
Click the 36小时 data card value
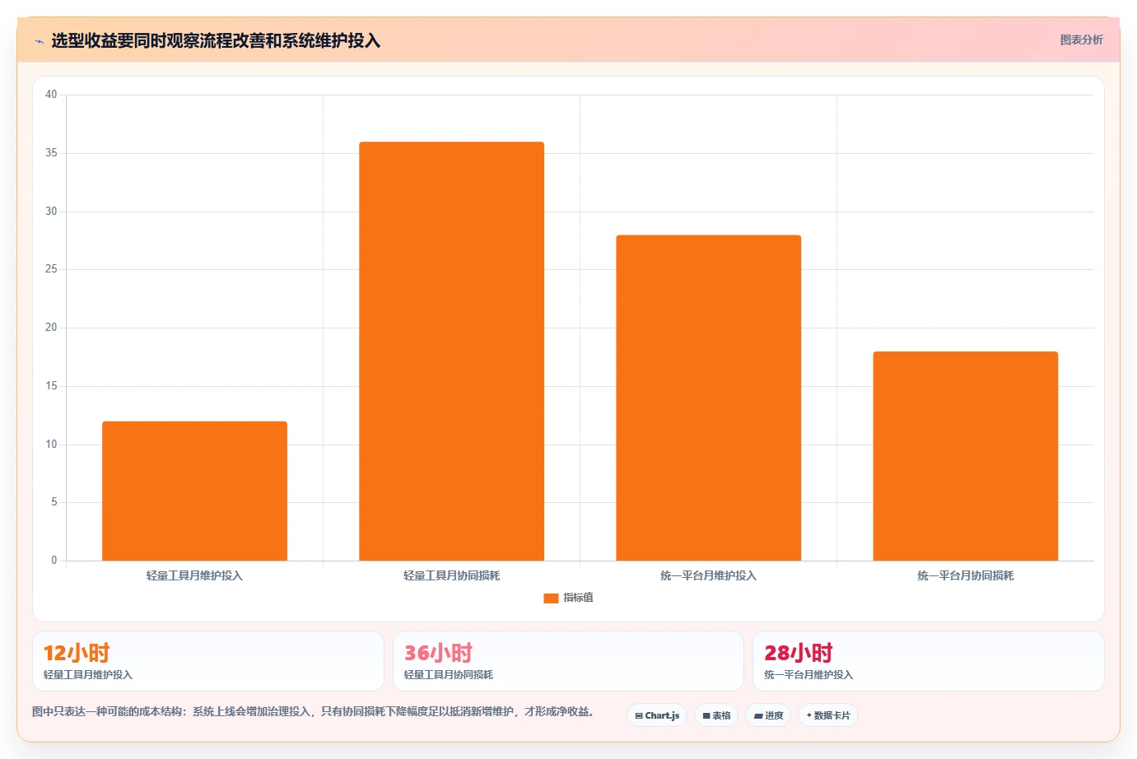pyautogui.click(x=438, y=653)
